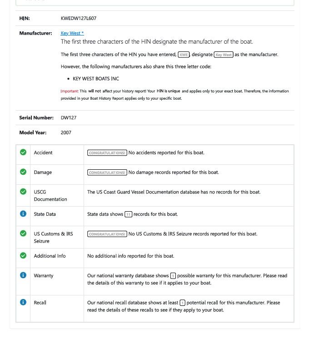Click the serial number DW127
The image size is (309, 340).
tap(69, 118)
